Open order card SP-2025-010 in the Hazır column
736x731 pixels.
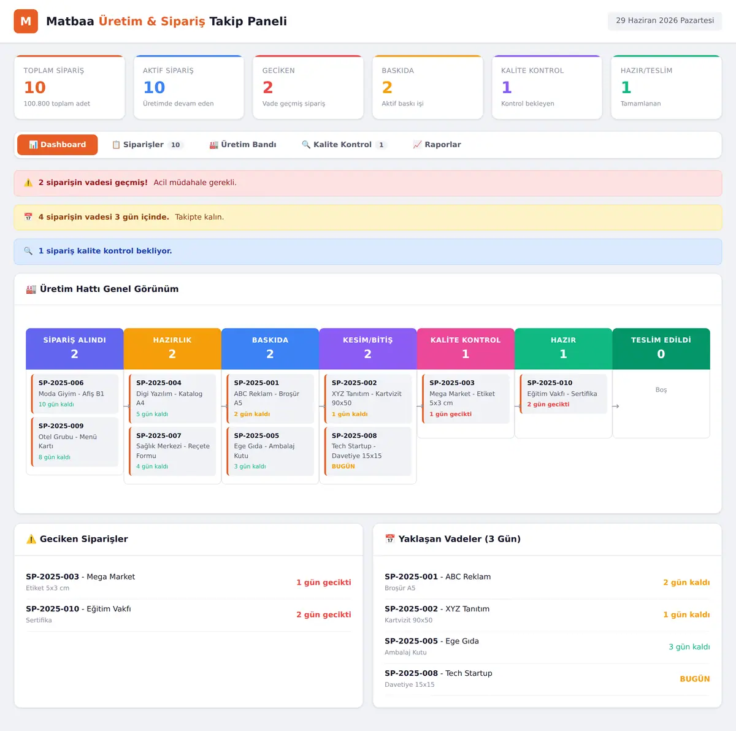coord(564,394)
